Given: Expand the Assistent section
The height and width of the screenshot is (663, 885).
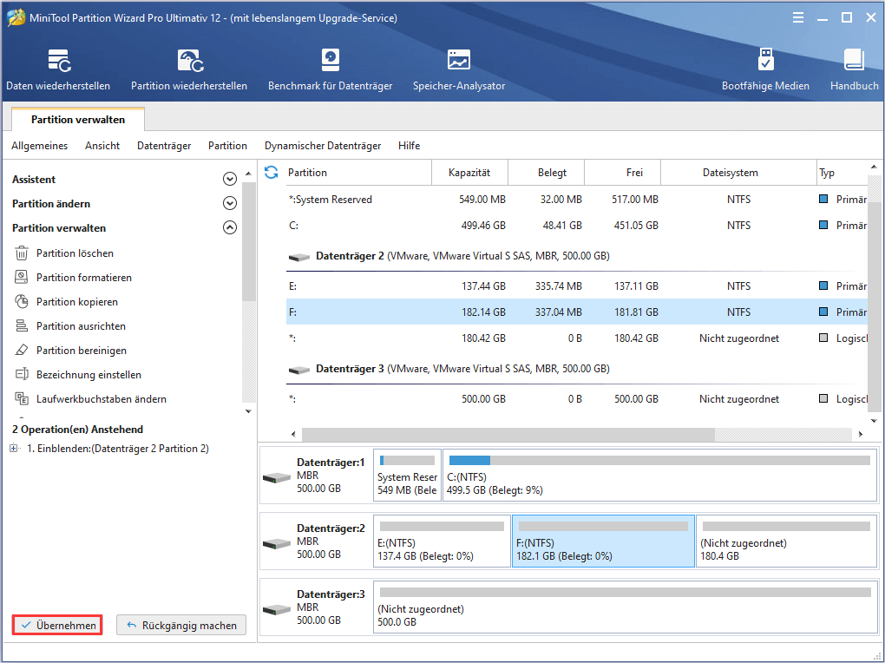Looking at the screenshot, I should pos(230,179).
